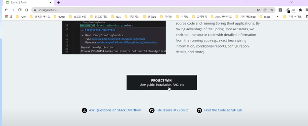The width and height of the screenshot is (308, 126).
Task: Open the 인공지능 bookmark folder
Action: 132,17
